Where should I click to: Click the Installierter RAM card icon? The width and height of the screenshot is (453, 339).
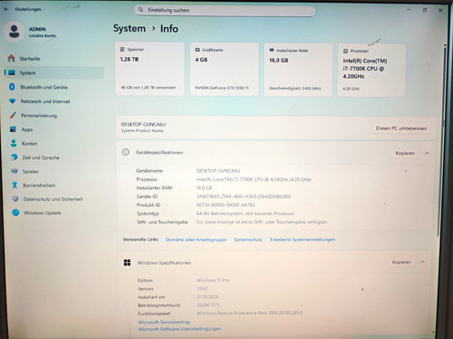(x=272, y=50)
